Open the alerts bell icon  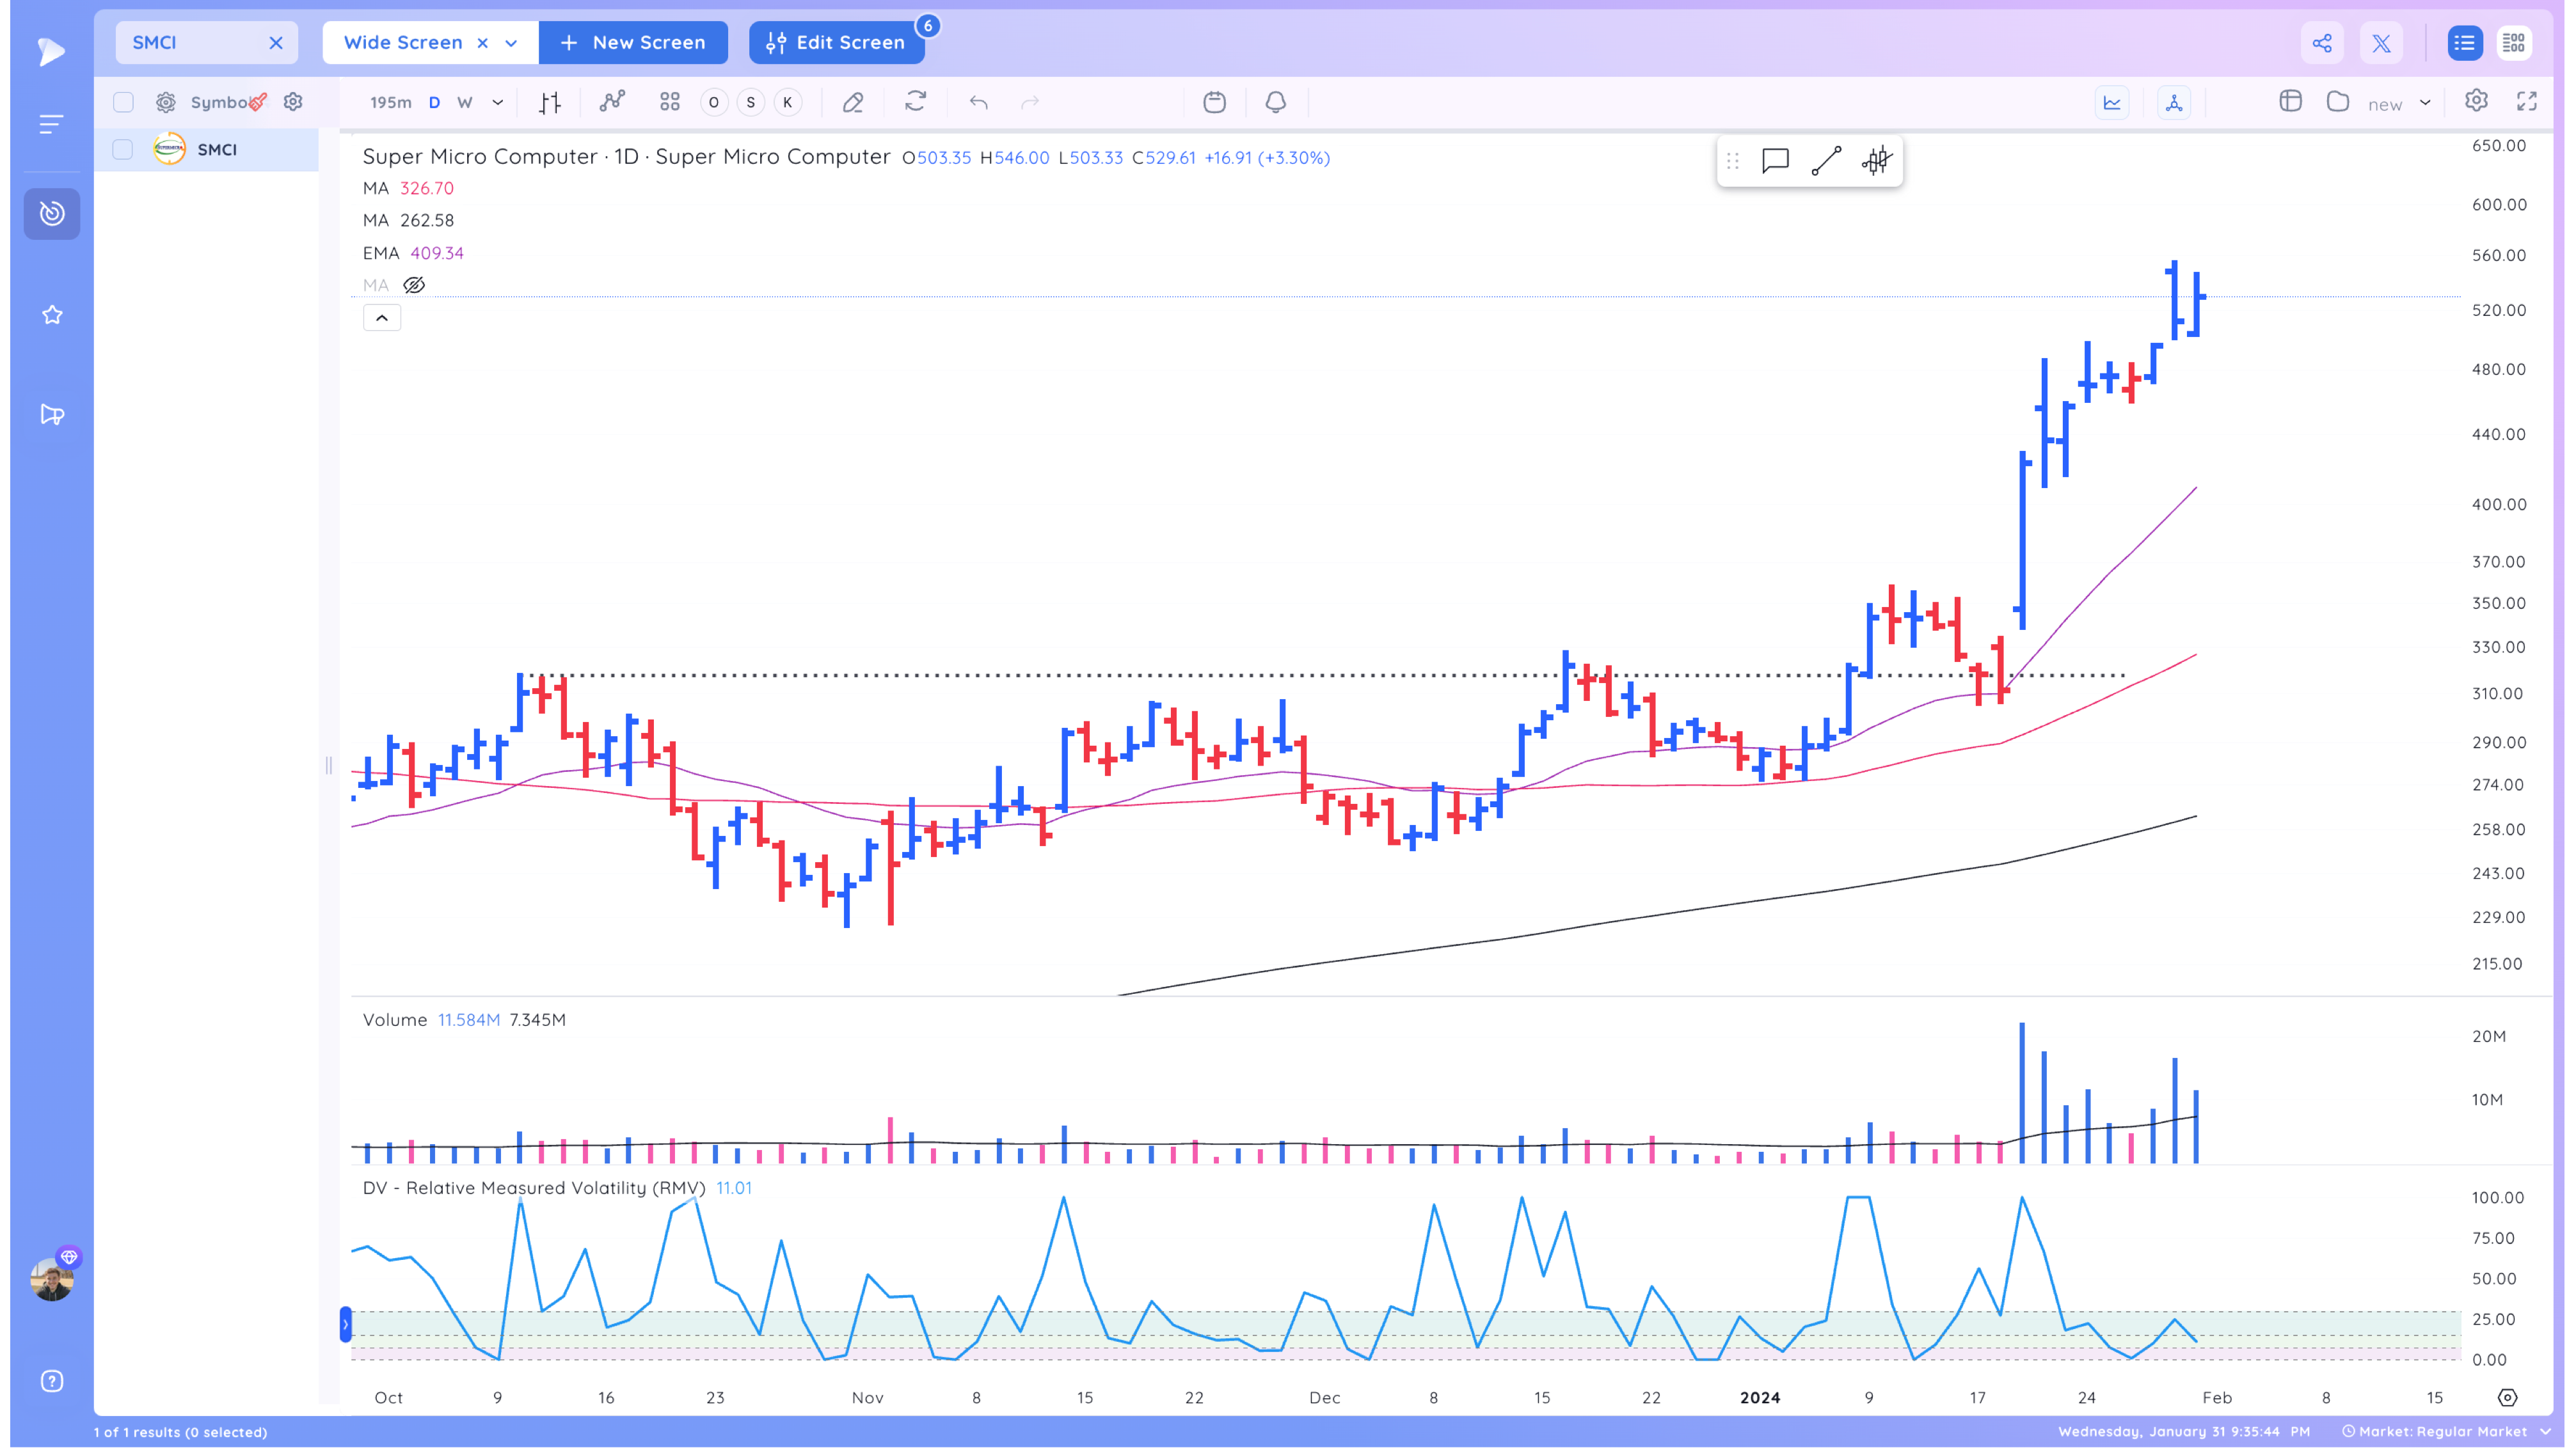click(x=1276, y=102)
